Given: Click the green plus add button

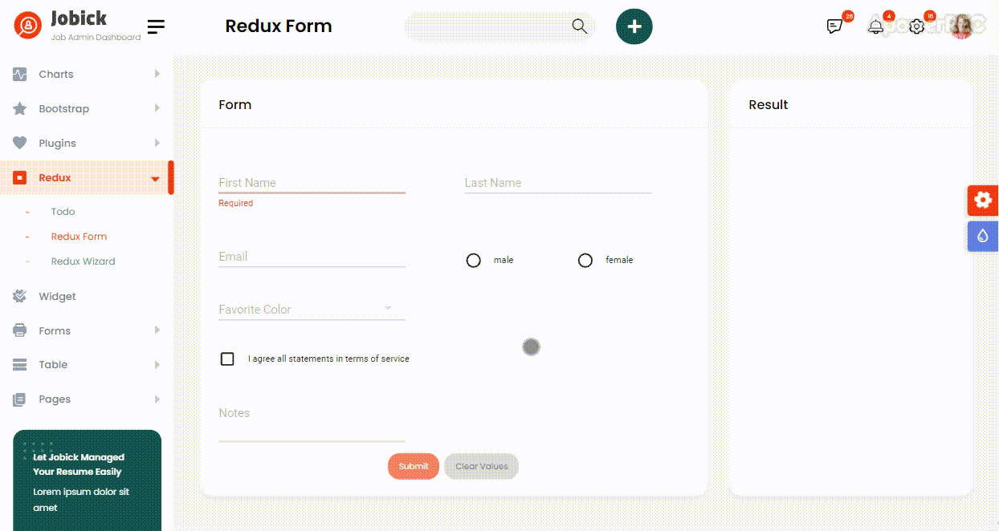Looking at the screenshot, I should pos(634,26).
